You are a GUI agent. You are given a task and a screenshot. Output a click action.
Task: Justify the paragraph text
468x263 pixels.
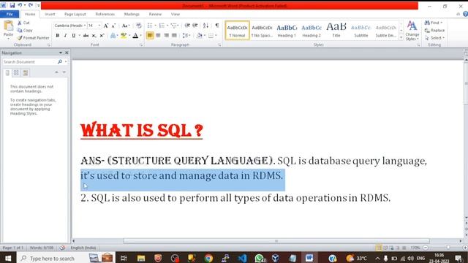click(174, 36)
